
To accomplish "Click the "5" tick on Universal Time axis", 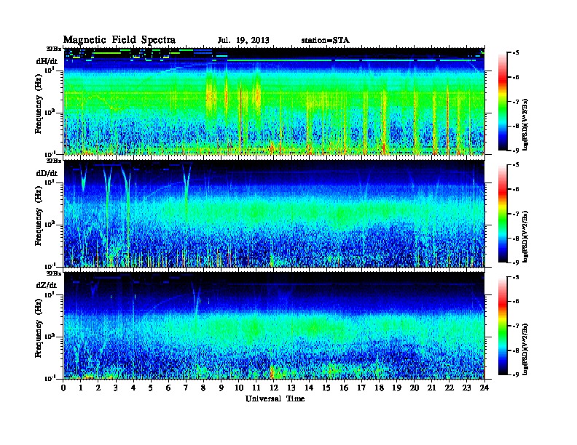I will click(151, 388).
